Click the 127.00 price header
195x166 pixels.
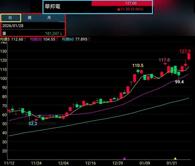[x=131, y=3]
